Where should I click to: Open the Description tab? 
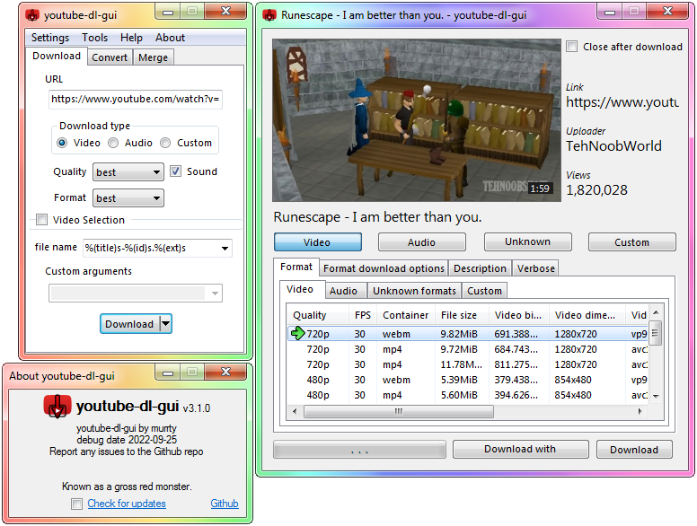pos(480,268)
